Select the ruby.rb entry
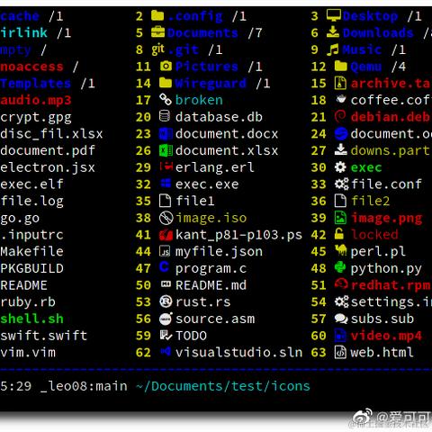 [x=28, y=302]
